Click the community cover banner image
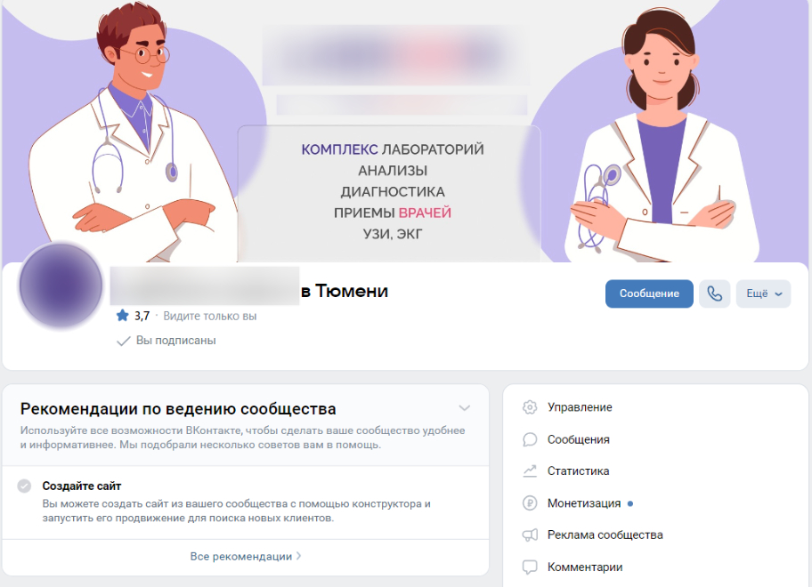This screenshot has height=587, width=812. pyautogui.click(x=405, y=131)
